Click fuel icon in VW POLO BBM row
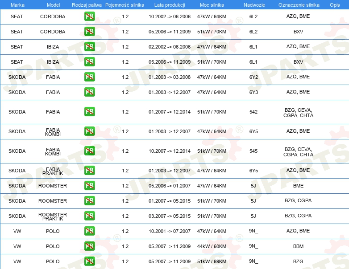 tap(89, 246)
